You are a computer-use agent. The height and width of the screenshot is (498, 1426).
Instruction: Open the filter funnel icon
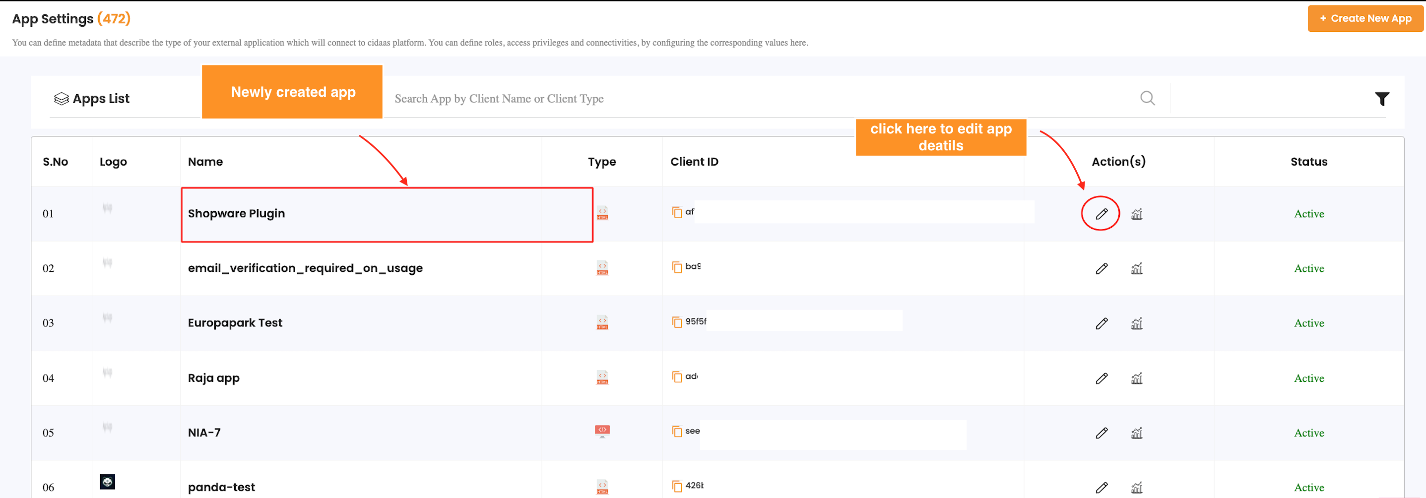pos(1382,99)
